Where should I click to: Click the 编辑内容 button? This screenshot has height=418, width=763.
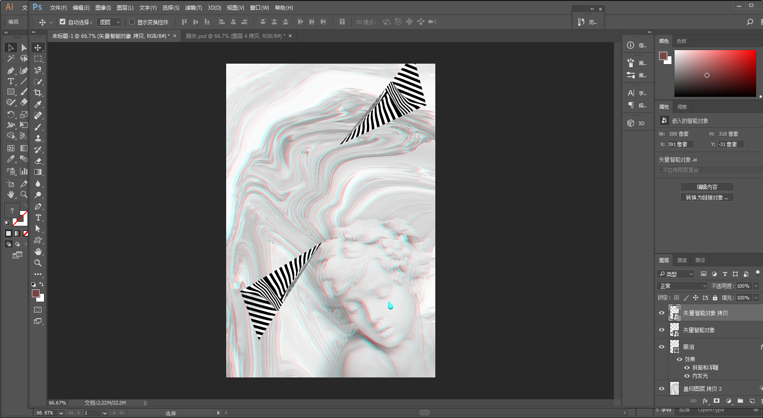(x=707, y=187)
